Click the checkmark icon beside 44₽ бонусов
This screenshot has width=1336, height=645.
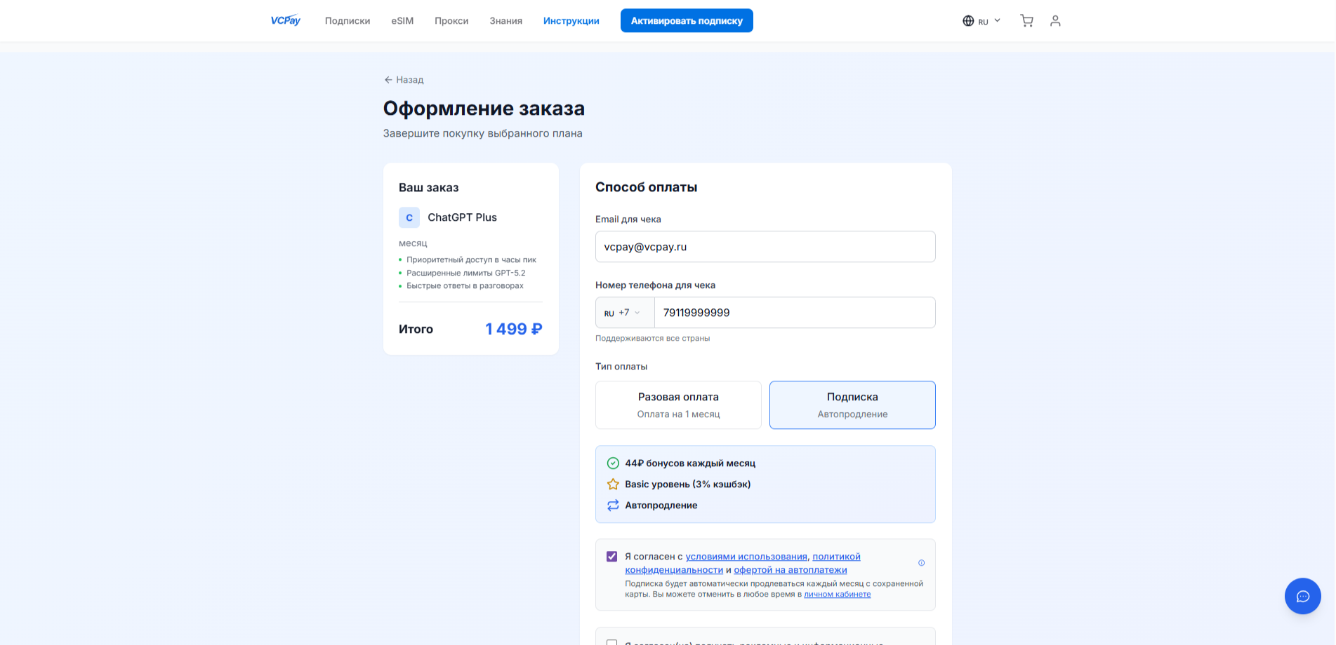[x=613, y=463]
